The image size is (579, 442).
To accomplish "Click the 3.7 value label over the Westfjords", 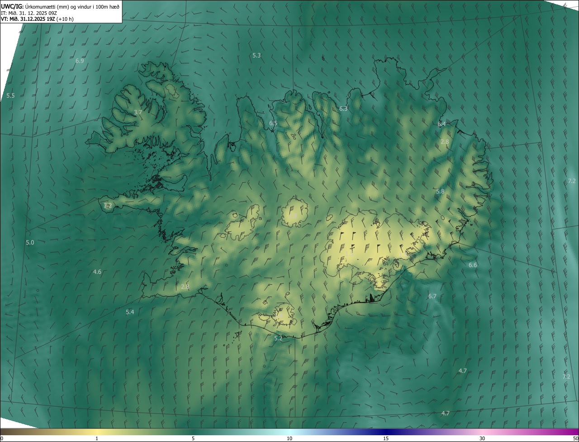I will point(138,112).
